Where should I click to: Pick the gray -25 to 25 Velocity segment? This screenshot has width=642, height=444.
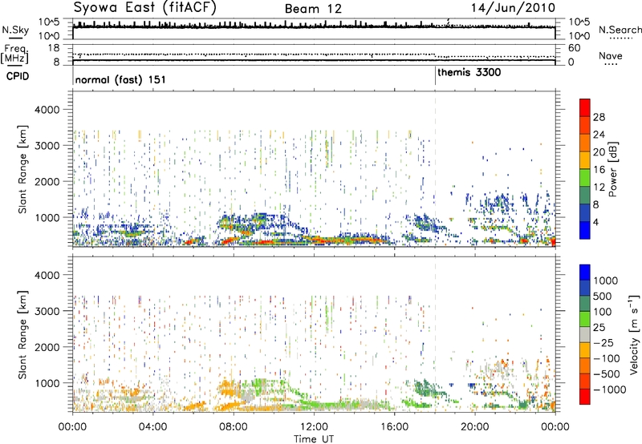tap(585, 334)
